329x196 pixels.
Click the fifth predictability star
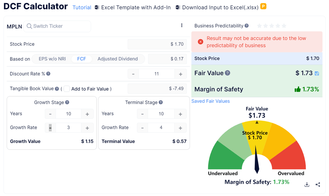284,26
